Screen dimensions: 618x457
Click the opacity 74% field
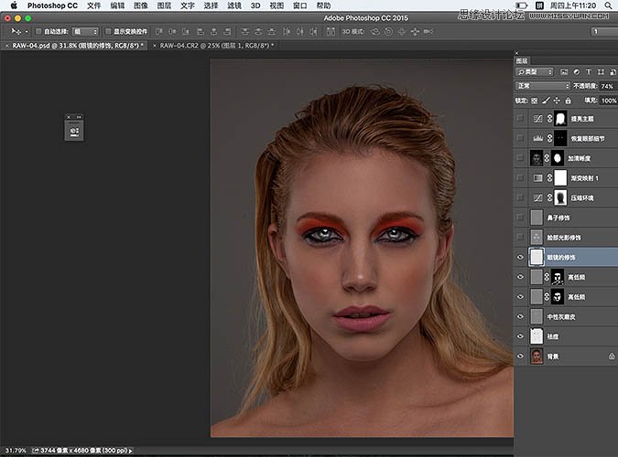click(607, 86)
